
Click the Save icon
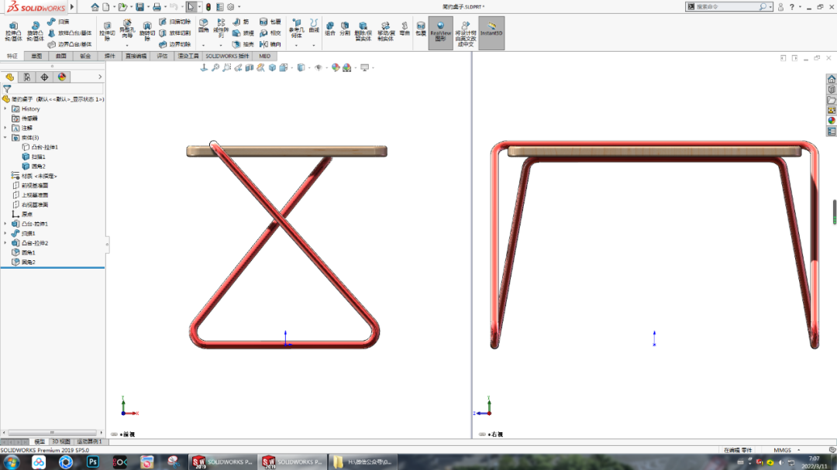[139, 7]
